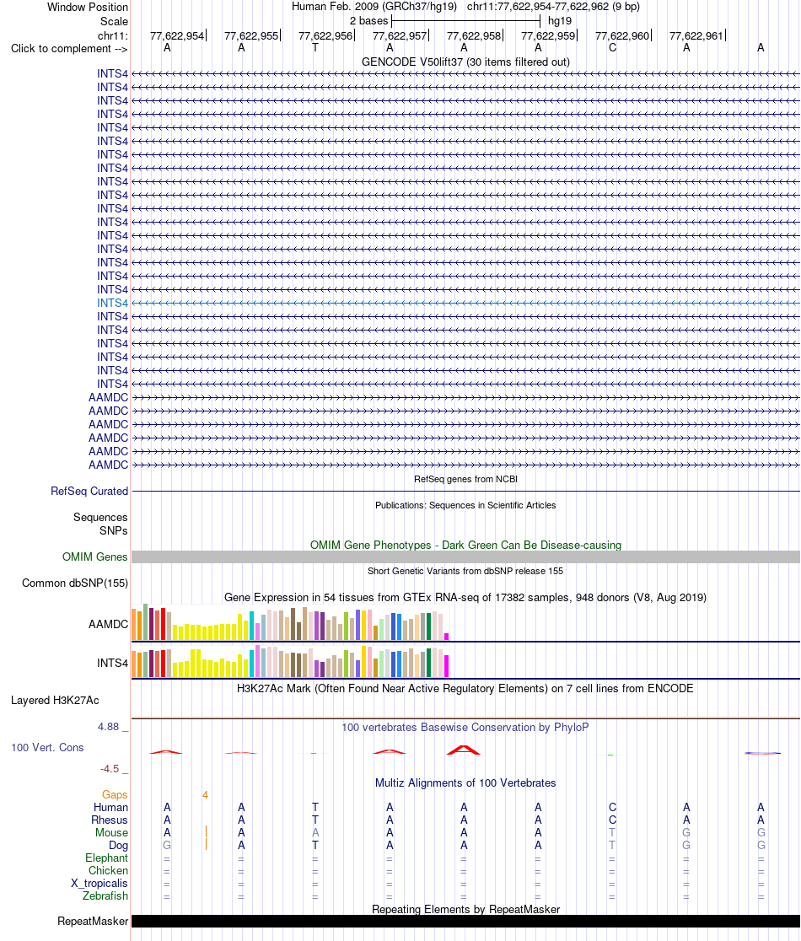Click the 'hg19' text next to the scale bar
The height and width of the screenshot is (941, 801).
[560, 21]
